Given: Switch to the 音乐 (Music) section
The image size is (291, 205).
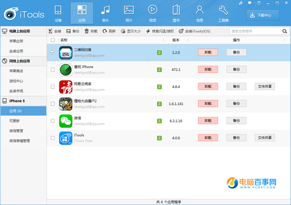Looking at the screenshot, I should point(105,13).
